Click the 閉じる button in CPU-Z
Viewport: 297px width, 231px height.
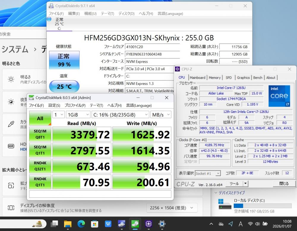coord(284,183)
